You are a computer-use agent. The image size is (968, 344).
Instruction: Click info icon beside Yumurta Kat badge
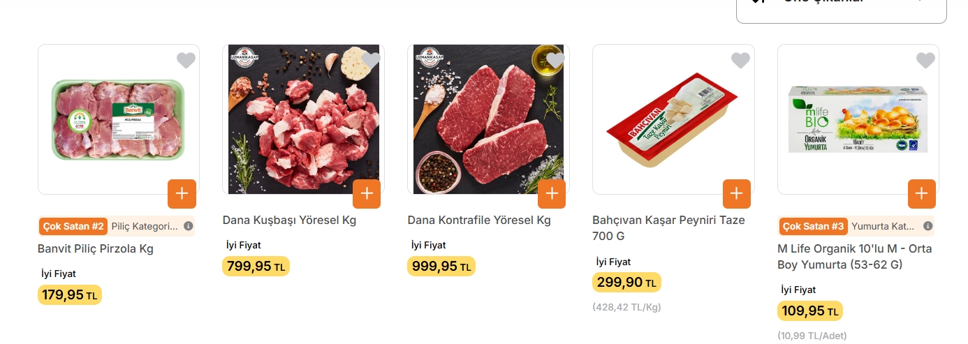(x=927, y=226)
